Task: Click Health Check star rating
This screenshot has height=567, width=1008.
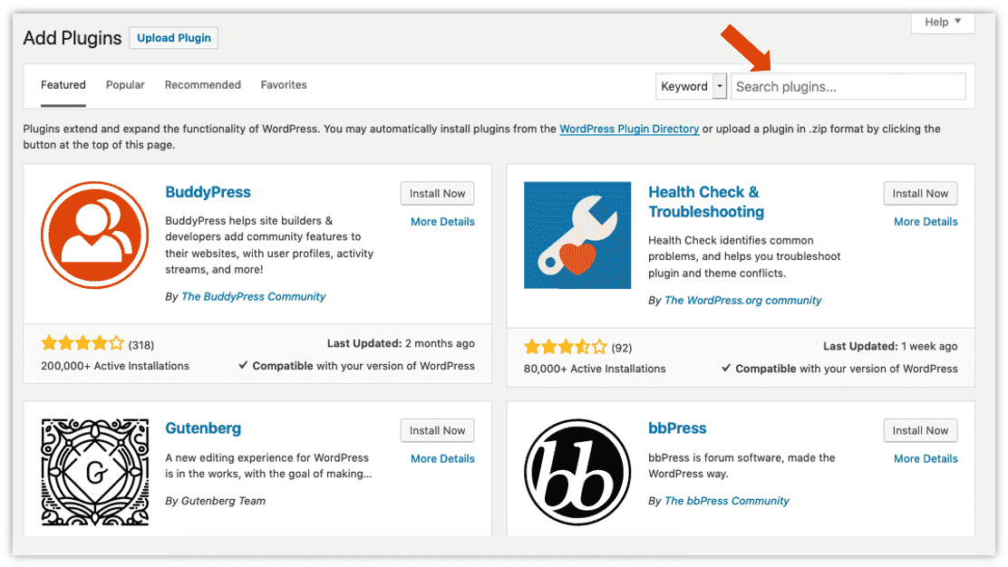Action: [x=565, y=348]
